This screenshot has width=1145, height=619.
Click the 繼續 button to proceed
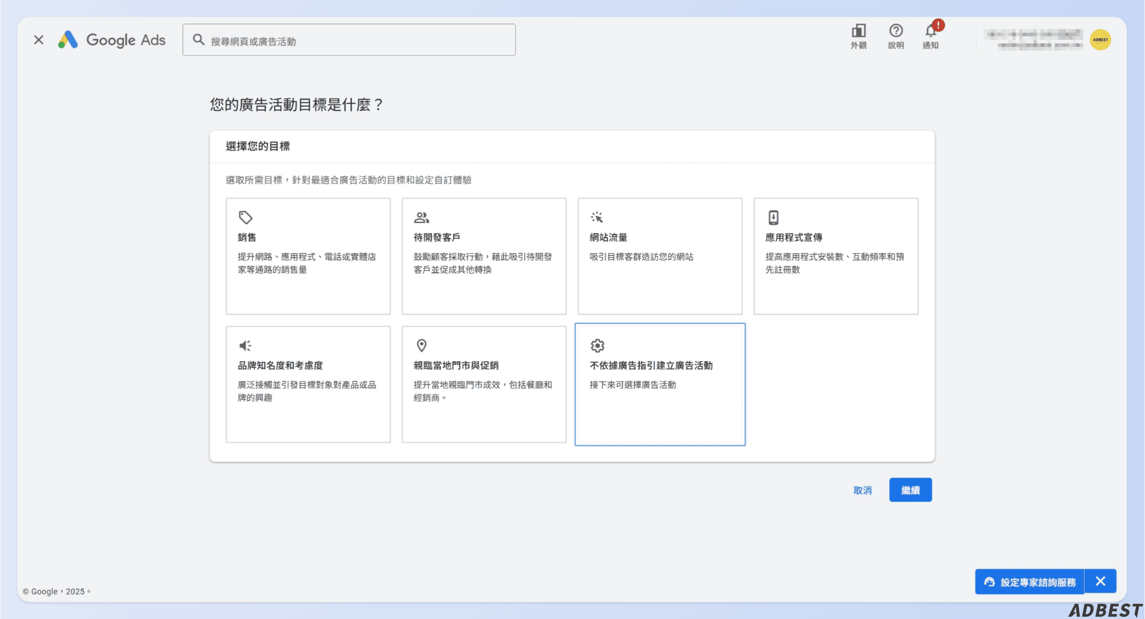[910, 489]
